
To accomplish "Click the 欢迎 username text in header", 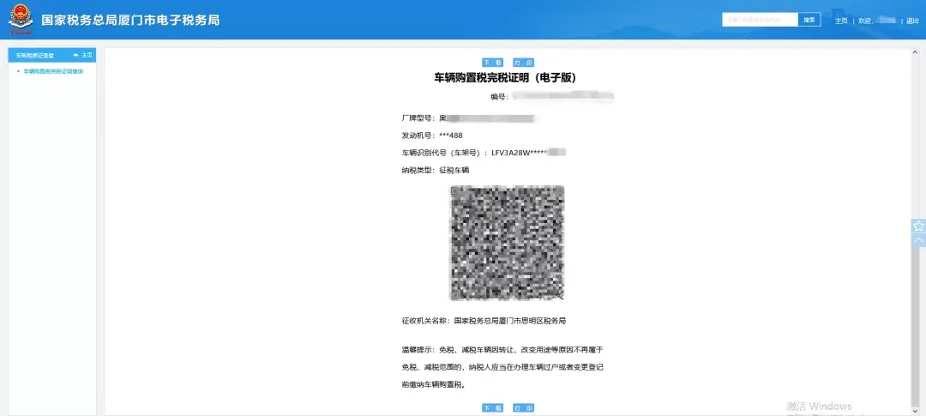I will [875, 21].
